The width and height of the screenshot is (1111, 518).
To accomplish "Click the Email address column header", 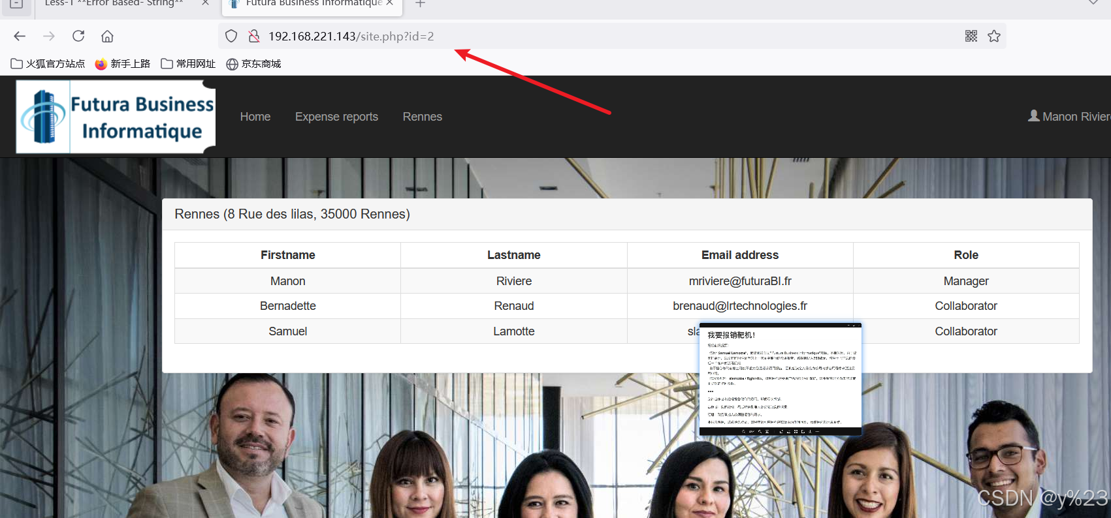I will pos(740,255).
